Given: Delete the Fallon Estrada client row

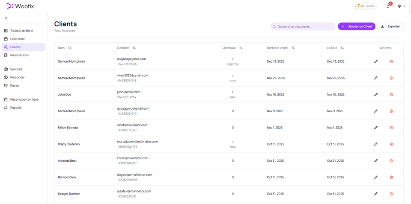Looking at the screenshot, I should (391, 128).
